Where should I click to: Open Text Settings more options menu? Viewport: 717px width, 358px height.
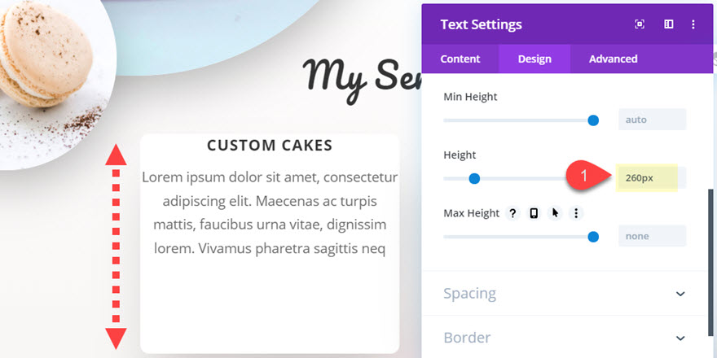[693, 24]
